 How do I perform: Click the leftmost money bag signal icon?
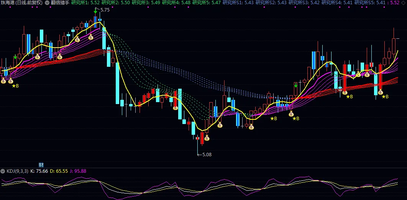3,81
